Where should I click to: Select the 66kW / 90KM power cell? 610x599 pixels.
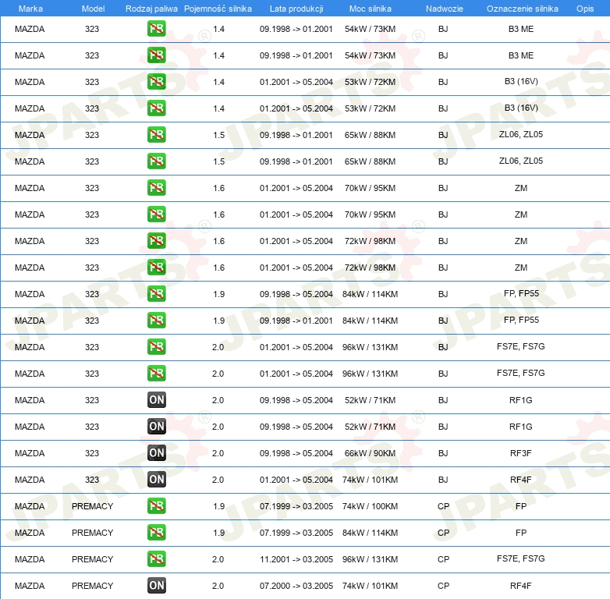(x=370, y=453)
